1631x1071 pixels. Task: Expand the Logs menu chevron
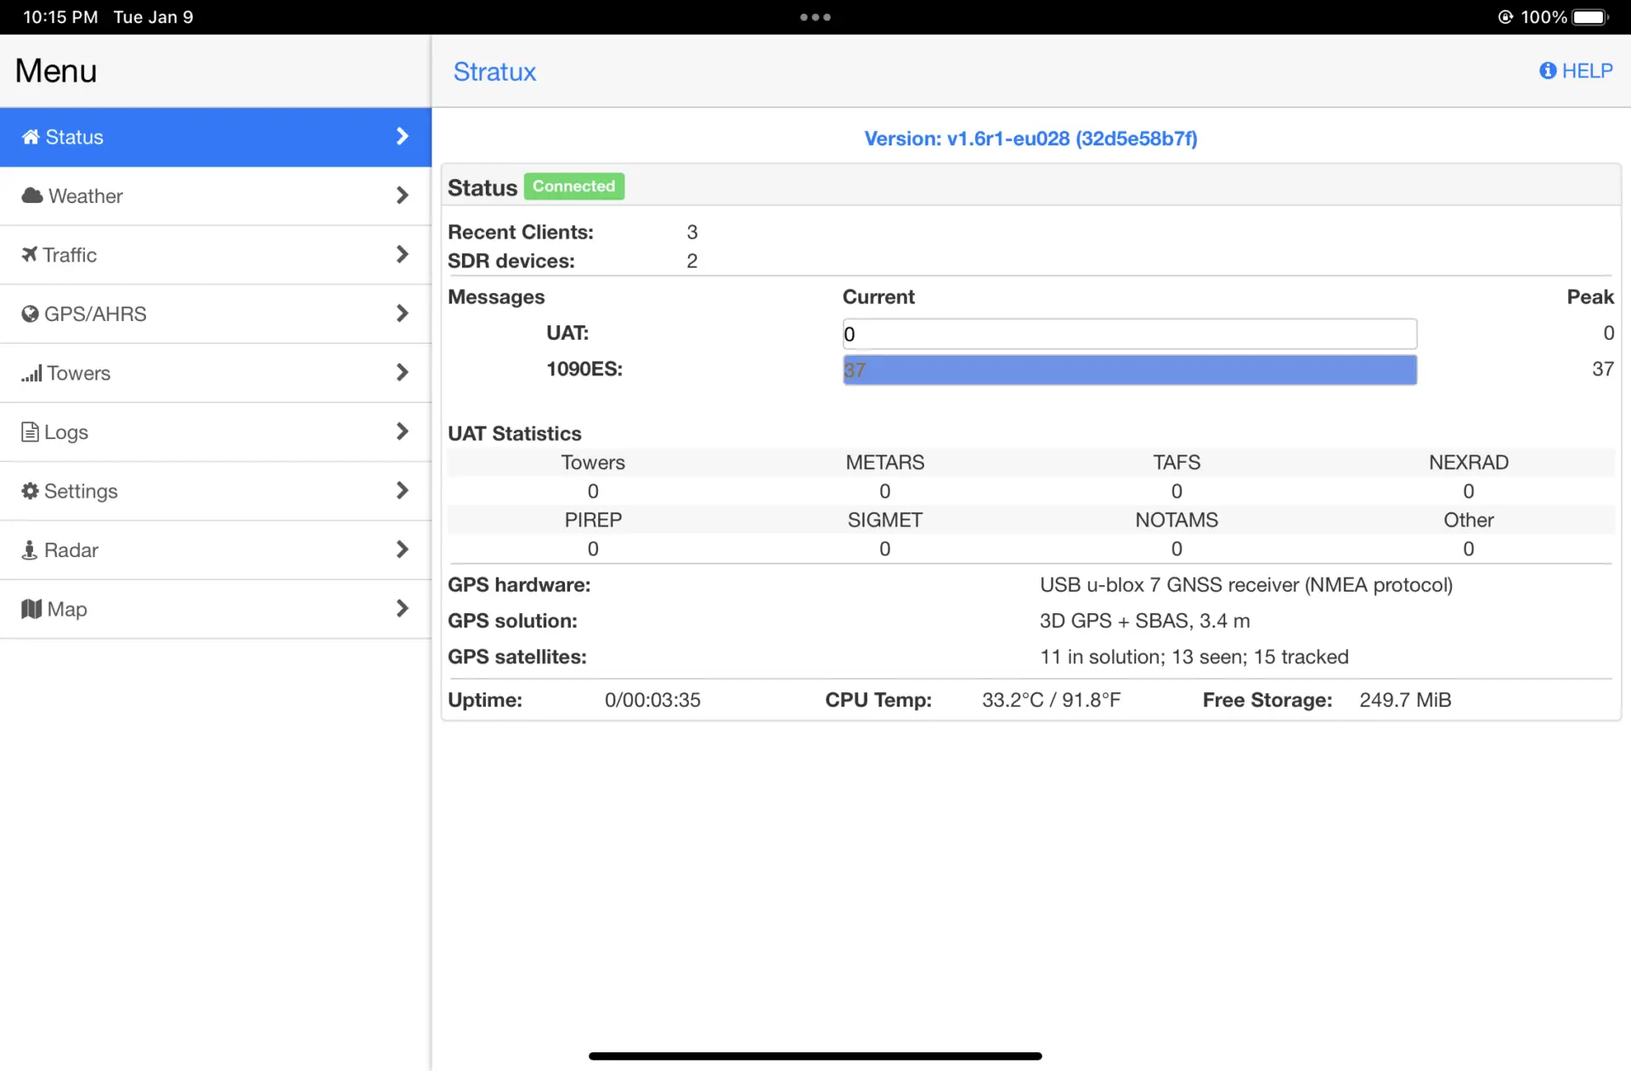[x=402, y=431]
